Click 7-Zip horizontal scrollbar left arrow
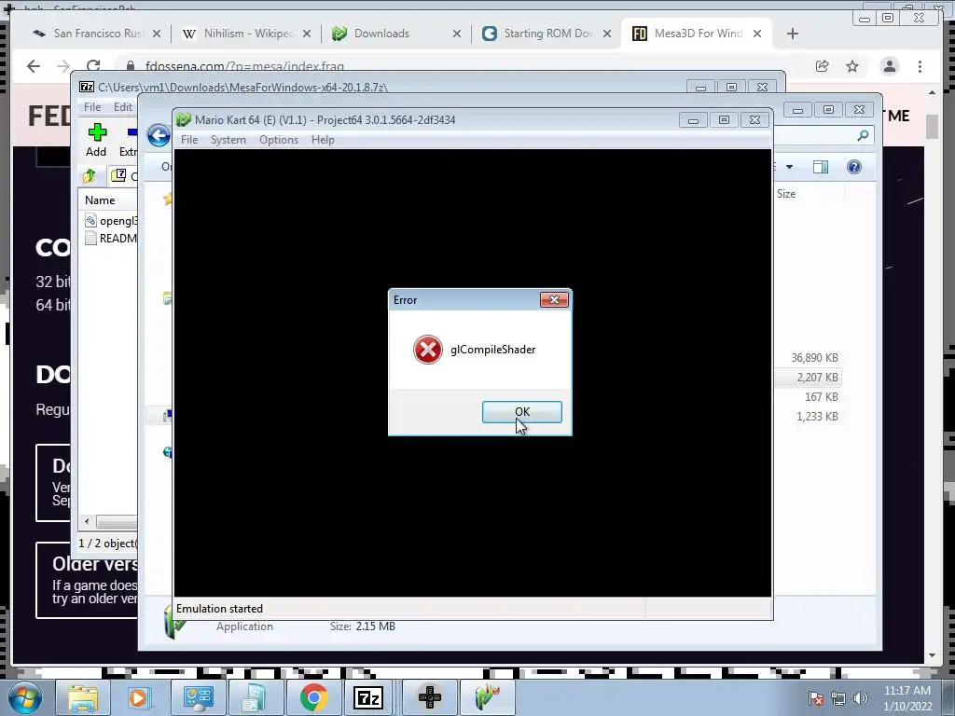The width and height of the screenshot is (955, 716). 87,522
